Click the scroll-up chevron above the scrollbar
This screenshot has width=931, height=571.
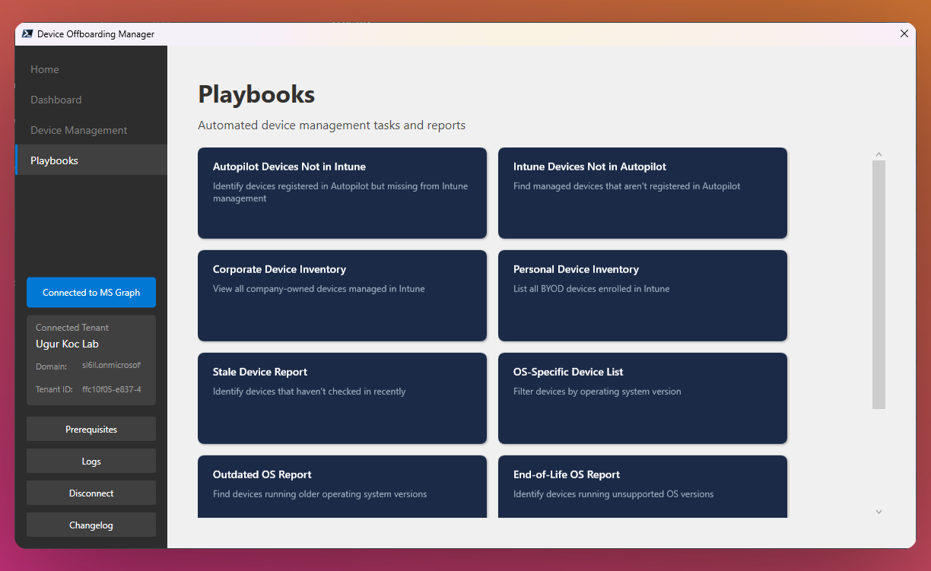coord(879,154)
